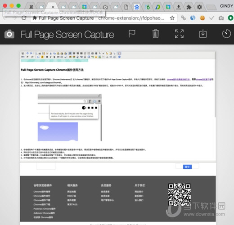Switch to the Baidu paw icon tab

pos(137,7)
